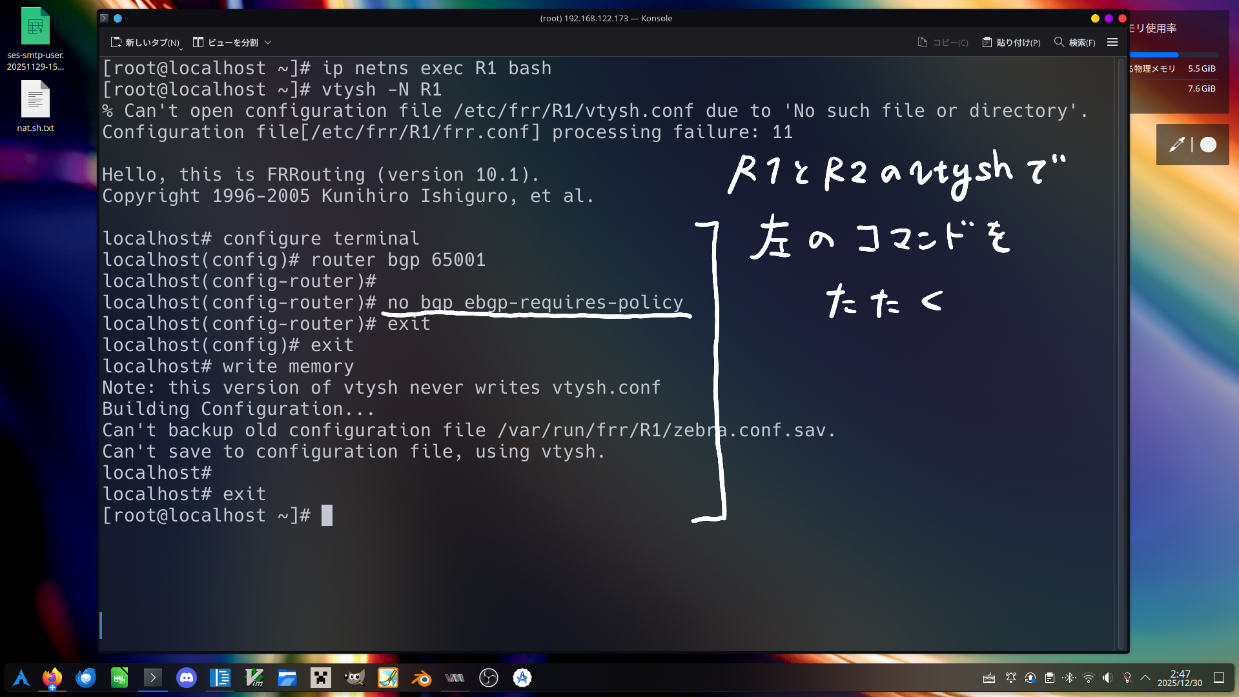Screen dimensions: 1239x697
Task: Launch Firefox from the taskbar
Action: 52,678
